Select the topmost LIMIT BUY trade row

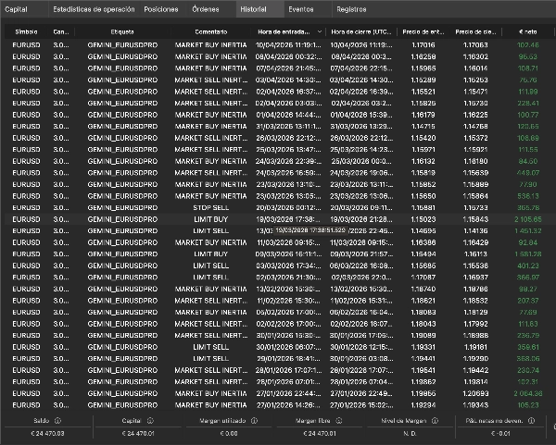(x=210, y=219)
